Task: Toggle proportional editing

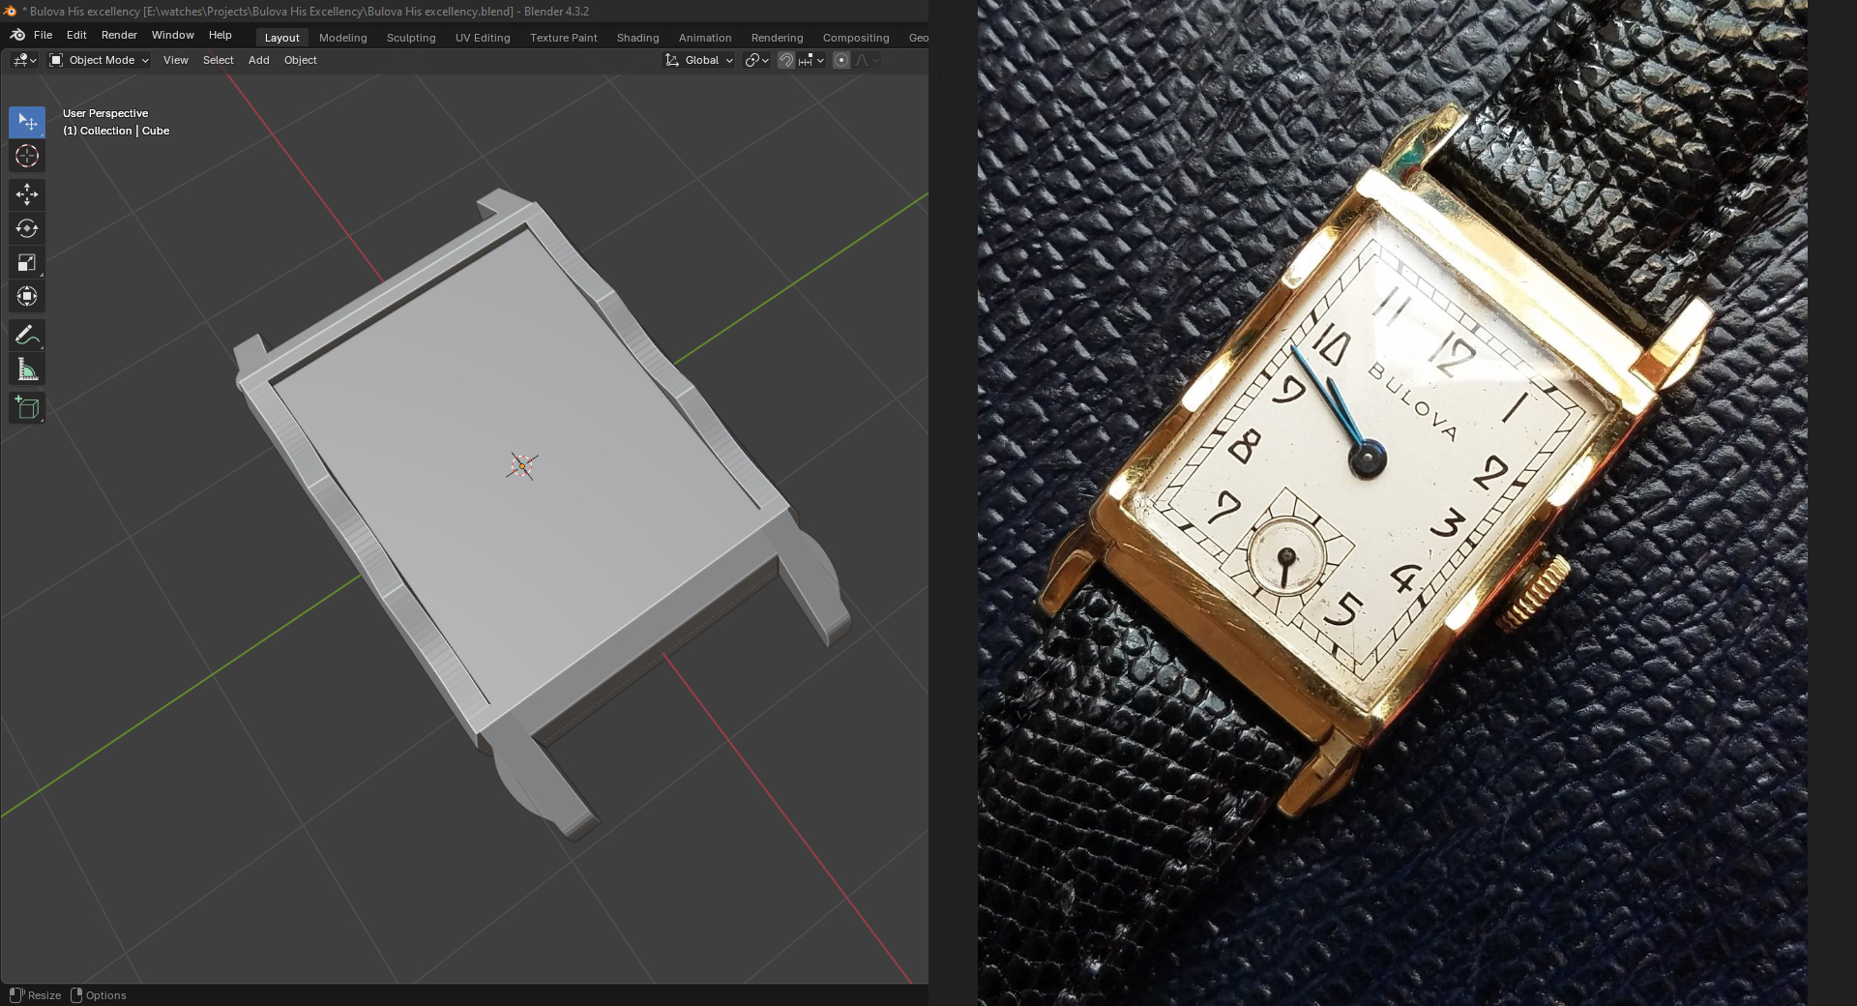Action: [841, 60]
